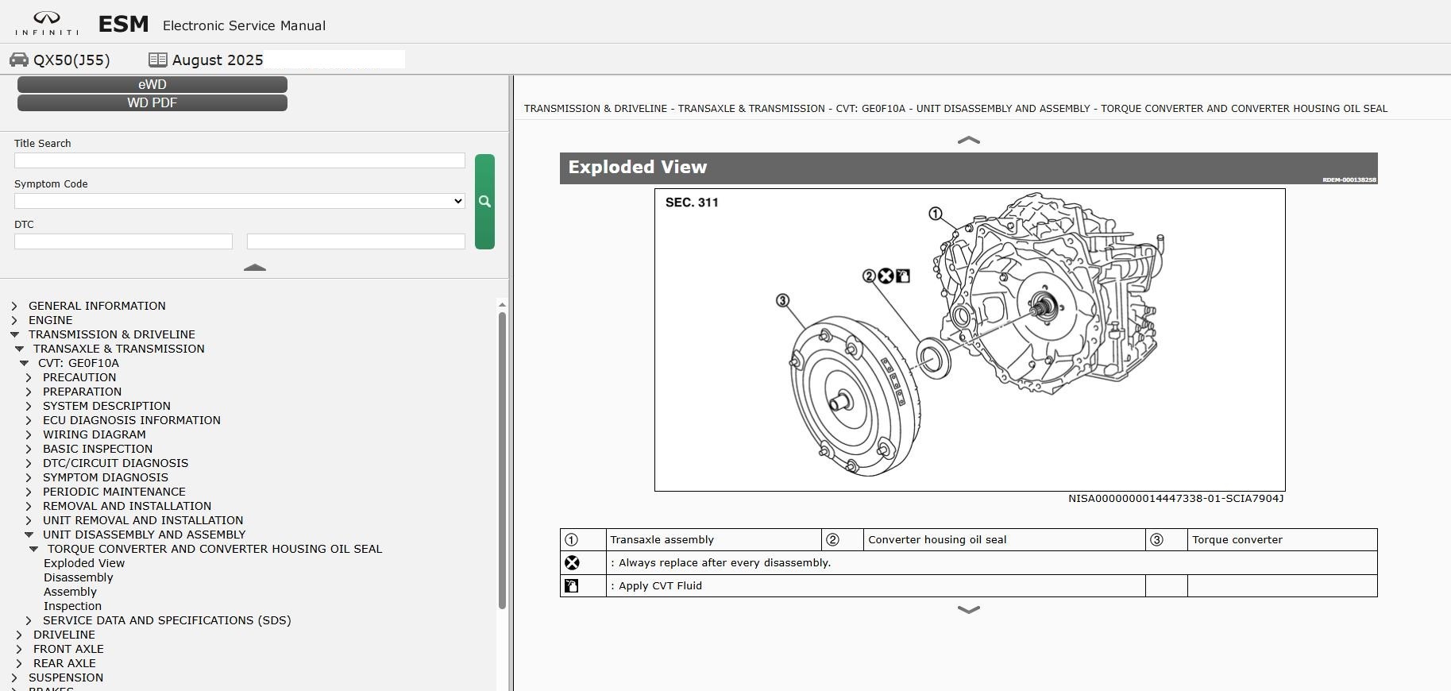Expand SERVICE DATA AND SPECIFICATIONS (SDS)
The image size is (1451, 691).
click(29, 620)
